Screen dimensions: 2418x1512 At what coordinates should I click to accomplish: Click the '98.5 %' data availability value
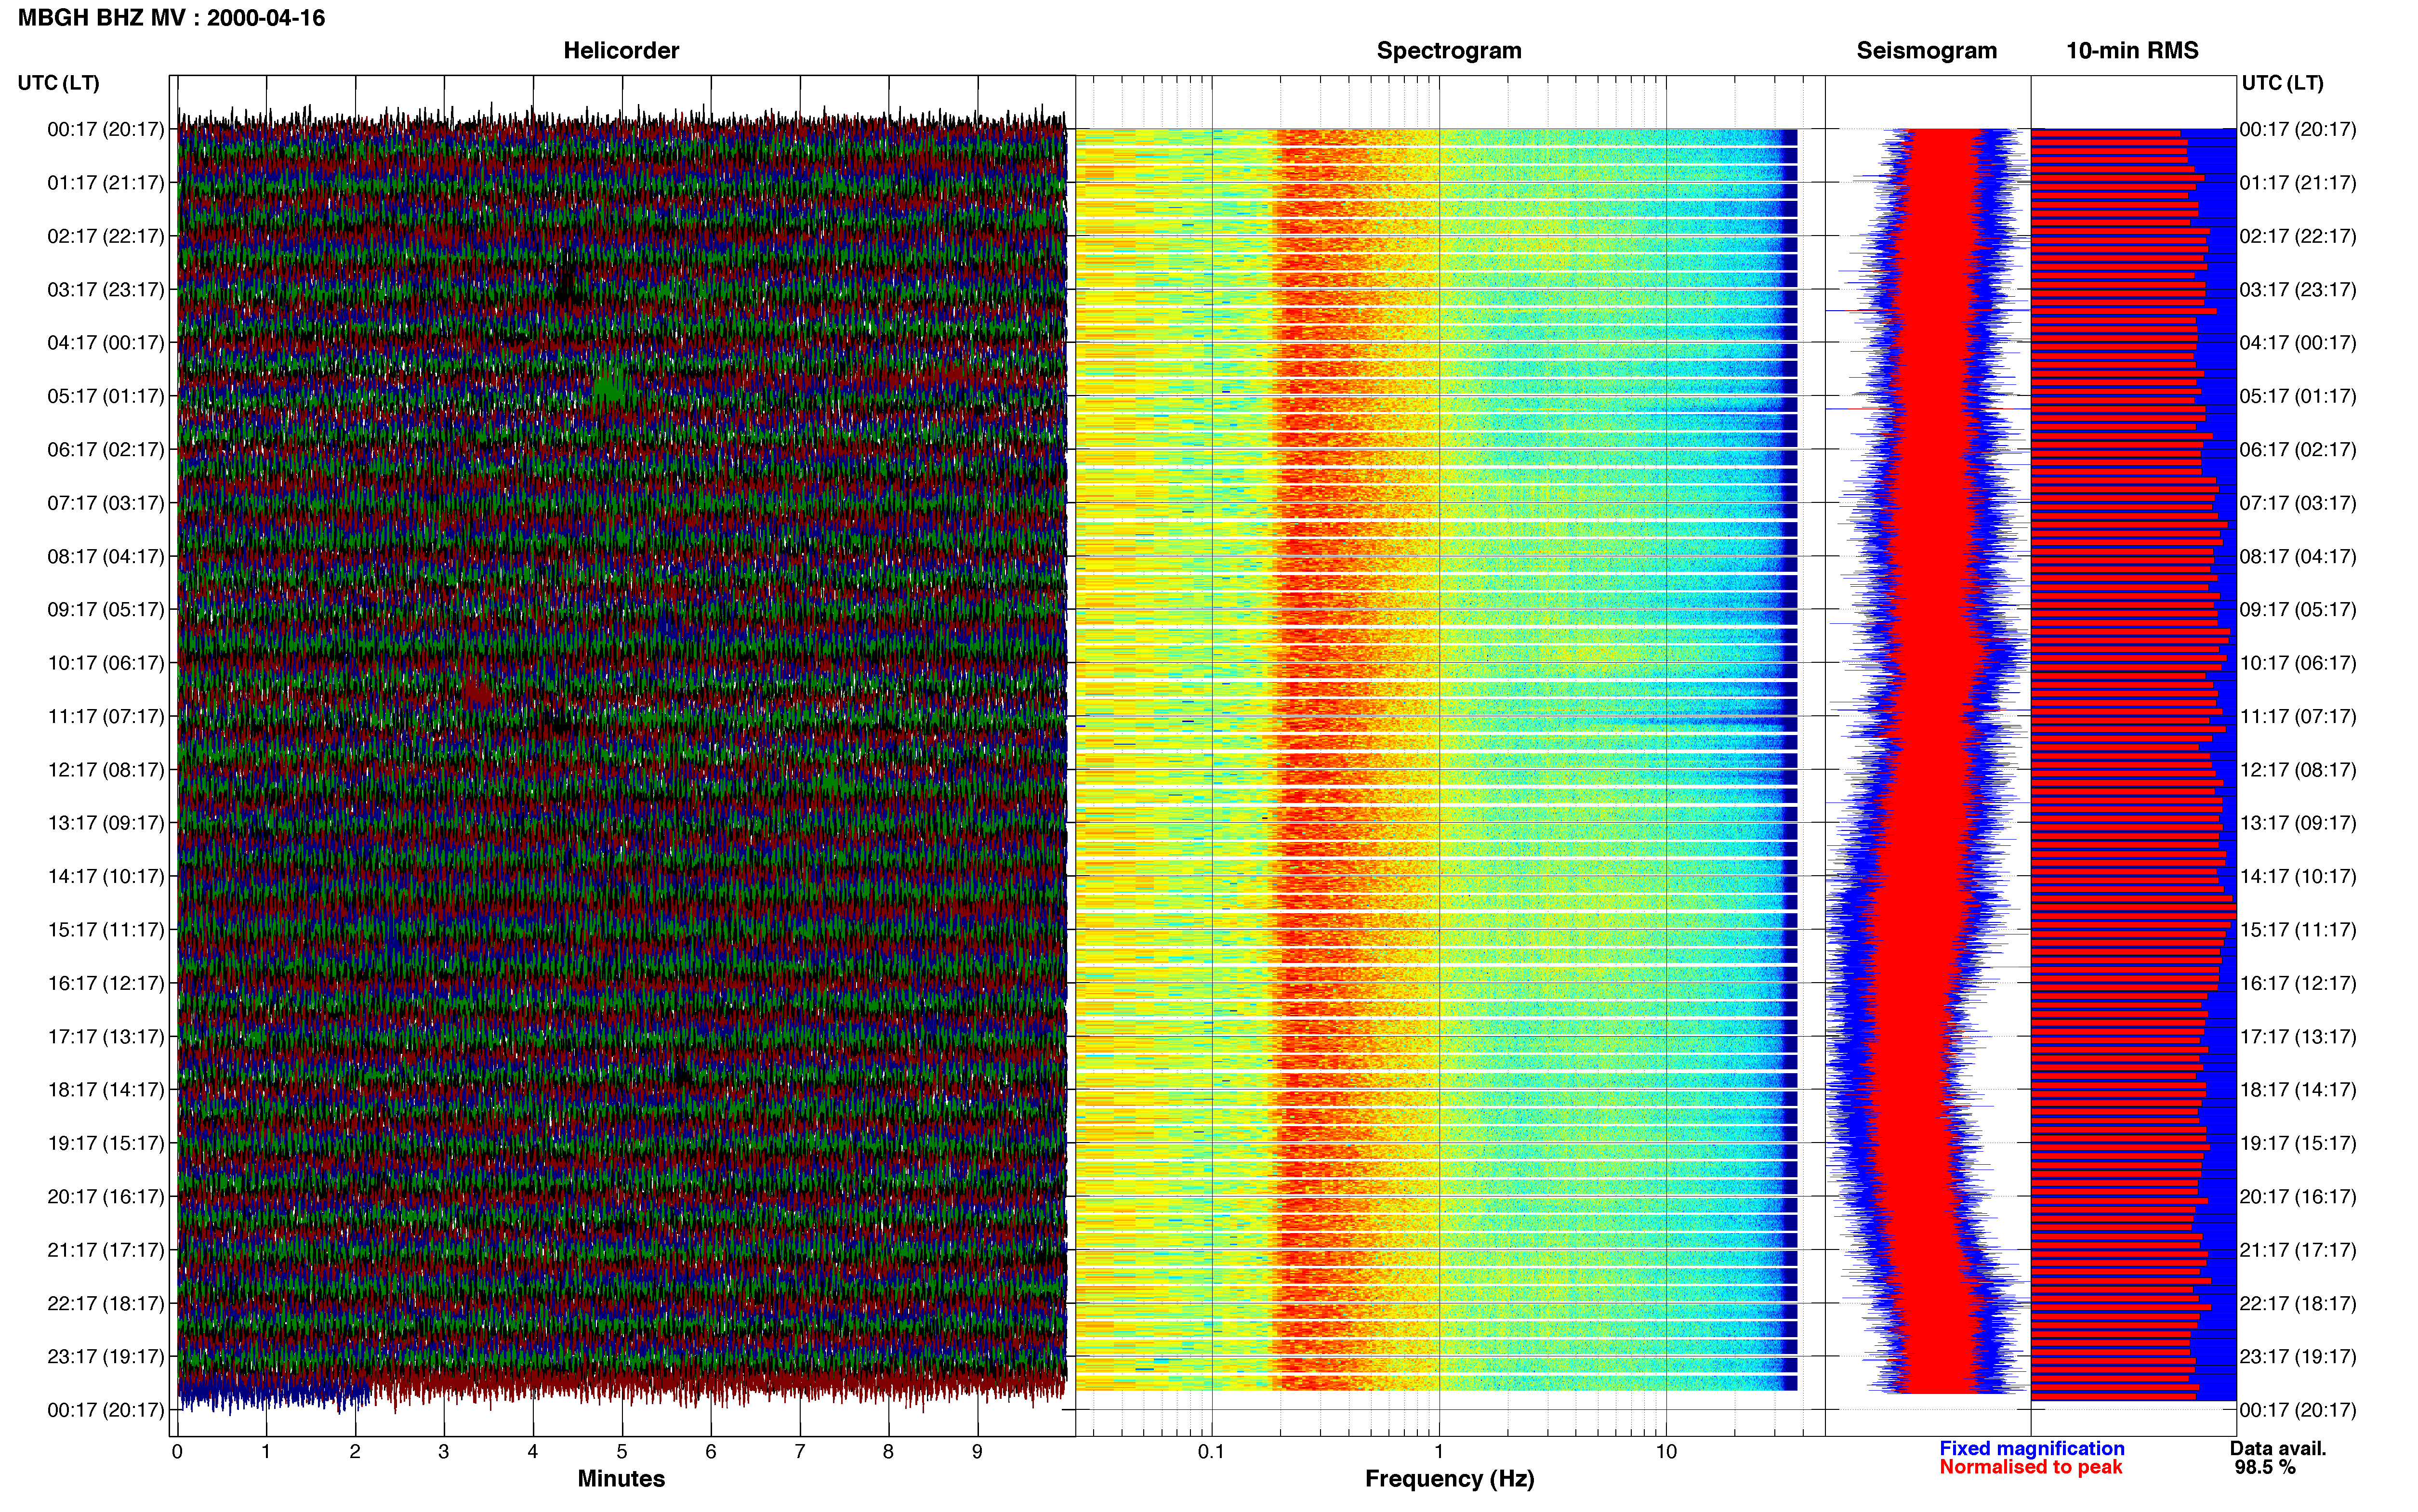pos(2265,1467)
